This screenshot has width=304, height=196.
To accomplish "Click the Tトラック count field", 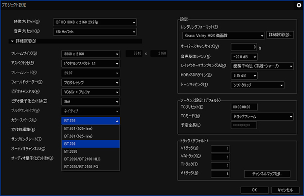I will coord(220,166).
